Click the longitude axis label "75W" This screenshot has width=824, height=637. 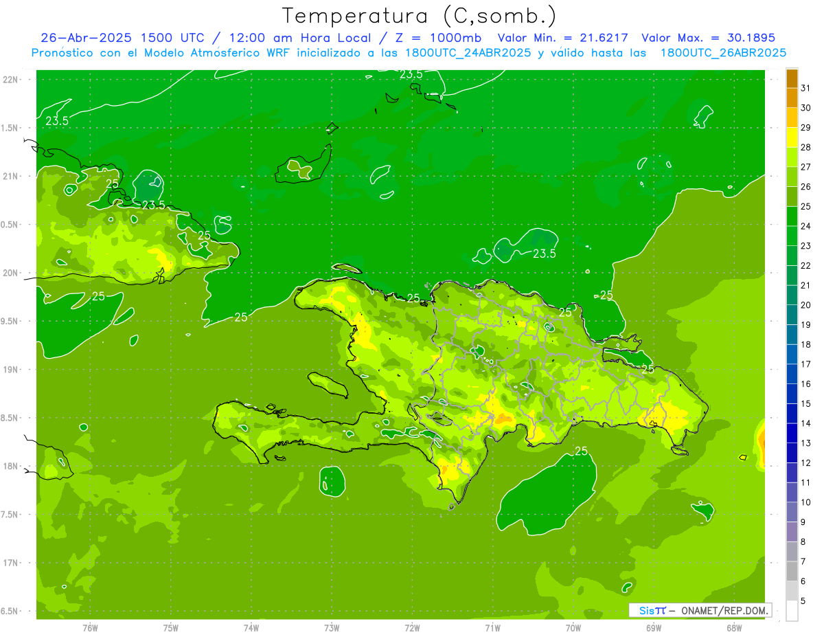pyautogui.click(x=171, y=627)
